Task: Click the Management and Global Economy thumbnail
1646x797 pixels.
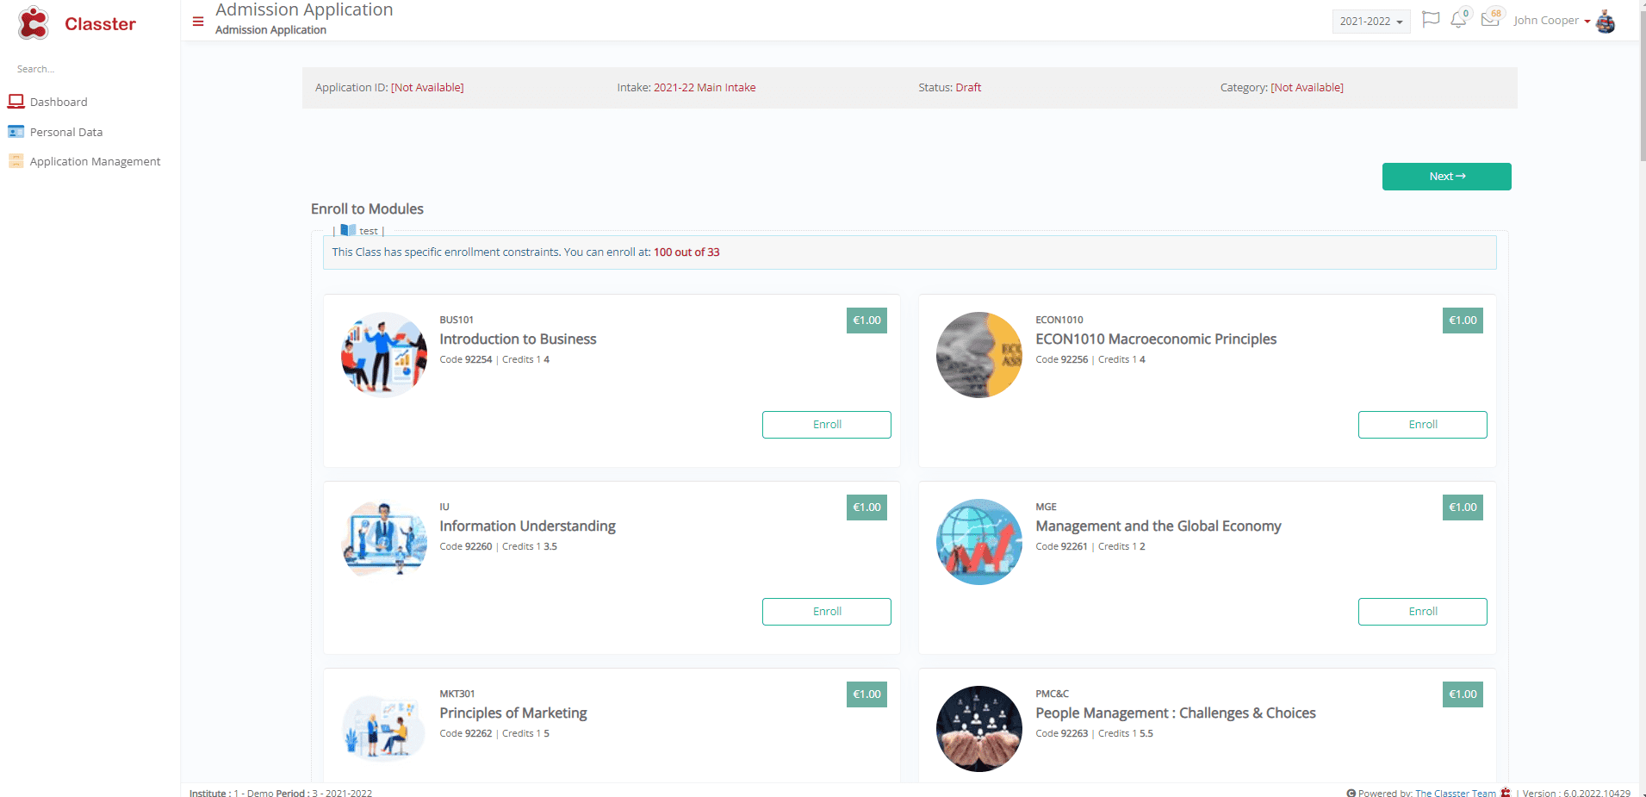Action: (979, 541)
